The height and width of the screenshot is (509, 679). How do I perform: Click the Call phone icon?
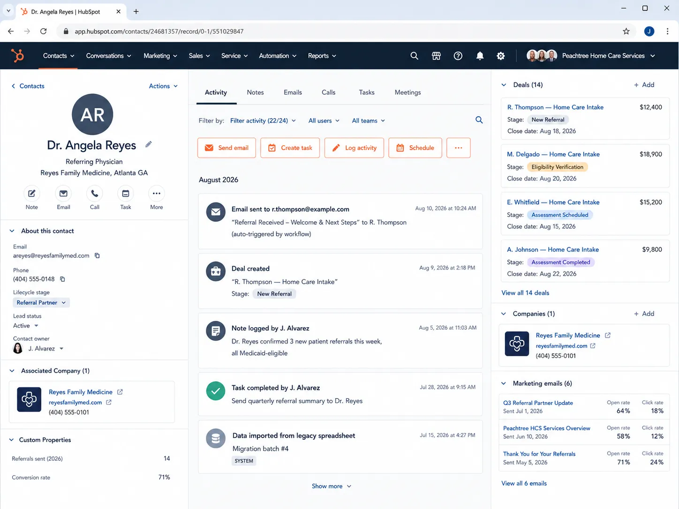click(x=95, y=194)
